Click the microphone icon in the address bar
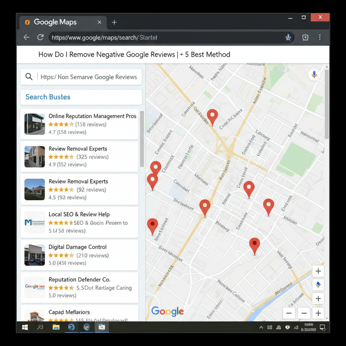The image size is (346, 346). tap(288, 37)
